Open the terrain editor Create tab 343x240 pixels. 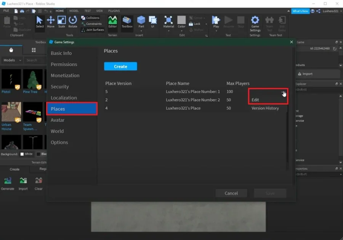click(x=14, y=169)
